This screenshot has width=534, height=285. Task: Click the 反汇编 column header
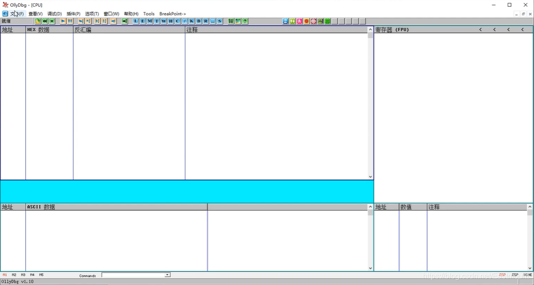coord(129,30)
